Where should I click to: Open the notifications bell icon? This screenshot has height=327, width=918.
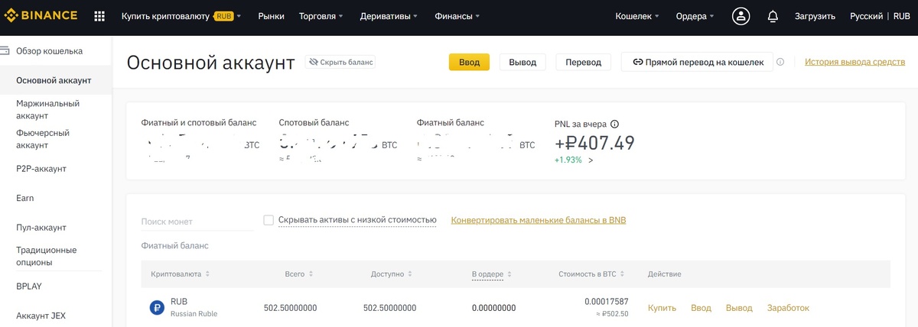pos(773,16)
